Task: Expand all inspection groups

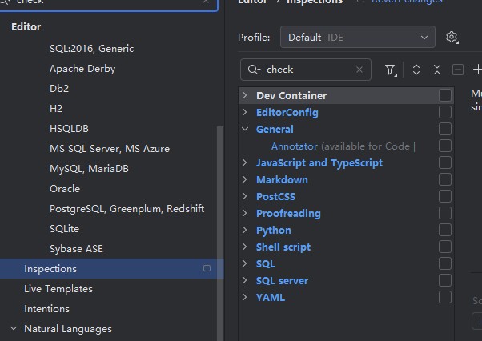Action: (x=416, y=70)
